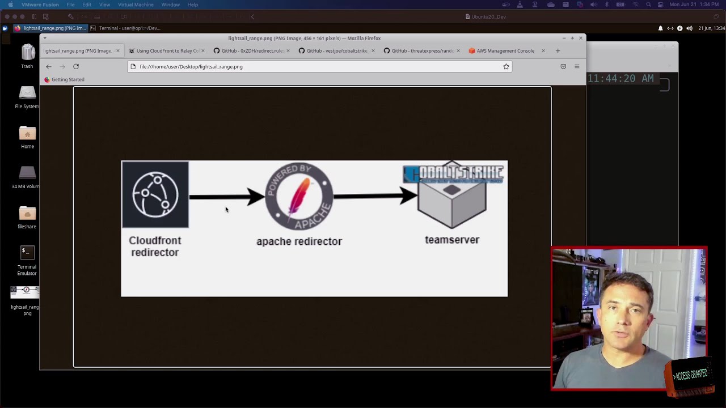Click the macOS Spotlight search icon

coord(648,5)
